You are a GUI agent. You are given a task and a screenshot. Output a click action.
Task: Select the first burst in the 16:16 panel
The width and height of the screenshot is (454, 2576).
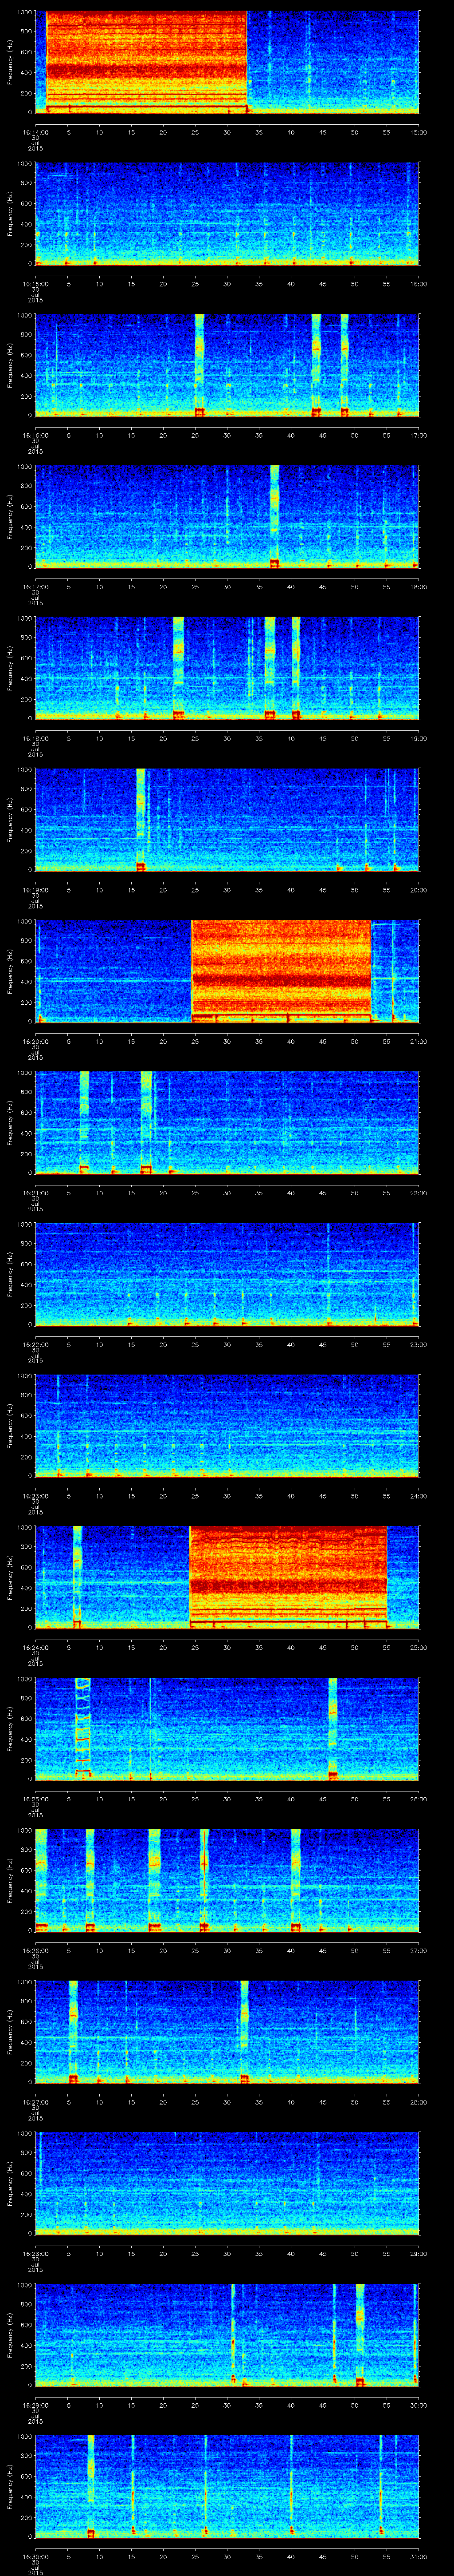point(200,363)
